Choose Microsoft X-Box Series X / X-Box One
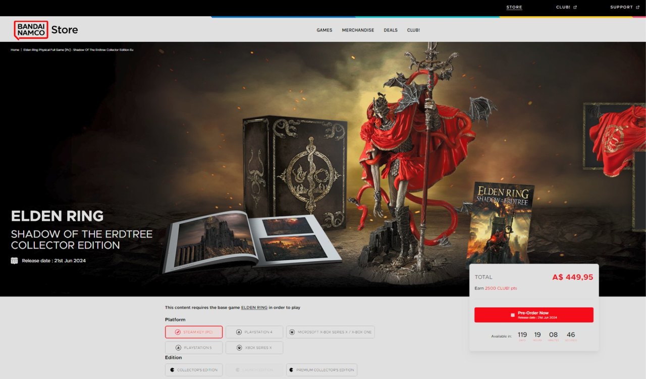Image resolution: width=646 pixels, height=379 pixels. pyautogui.click(x=331, y=332)
